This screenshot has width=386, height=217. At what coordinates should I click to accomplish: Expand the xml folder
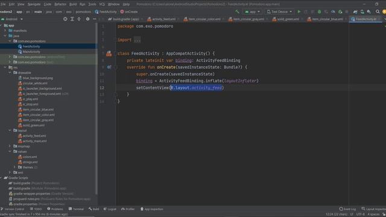click(x=10, y=172)
